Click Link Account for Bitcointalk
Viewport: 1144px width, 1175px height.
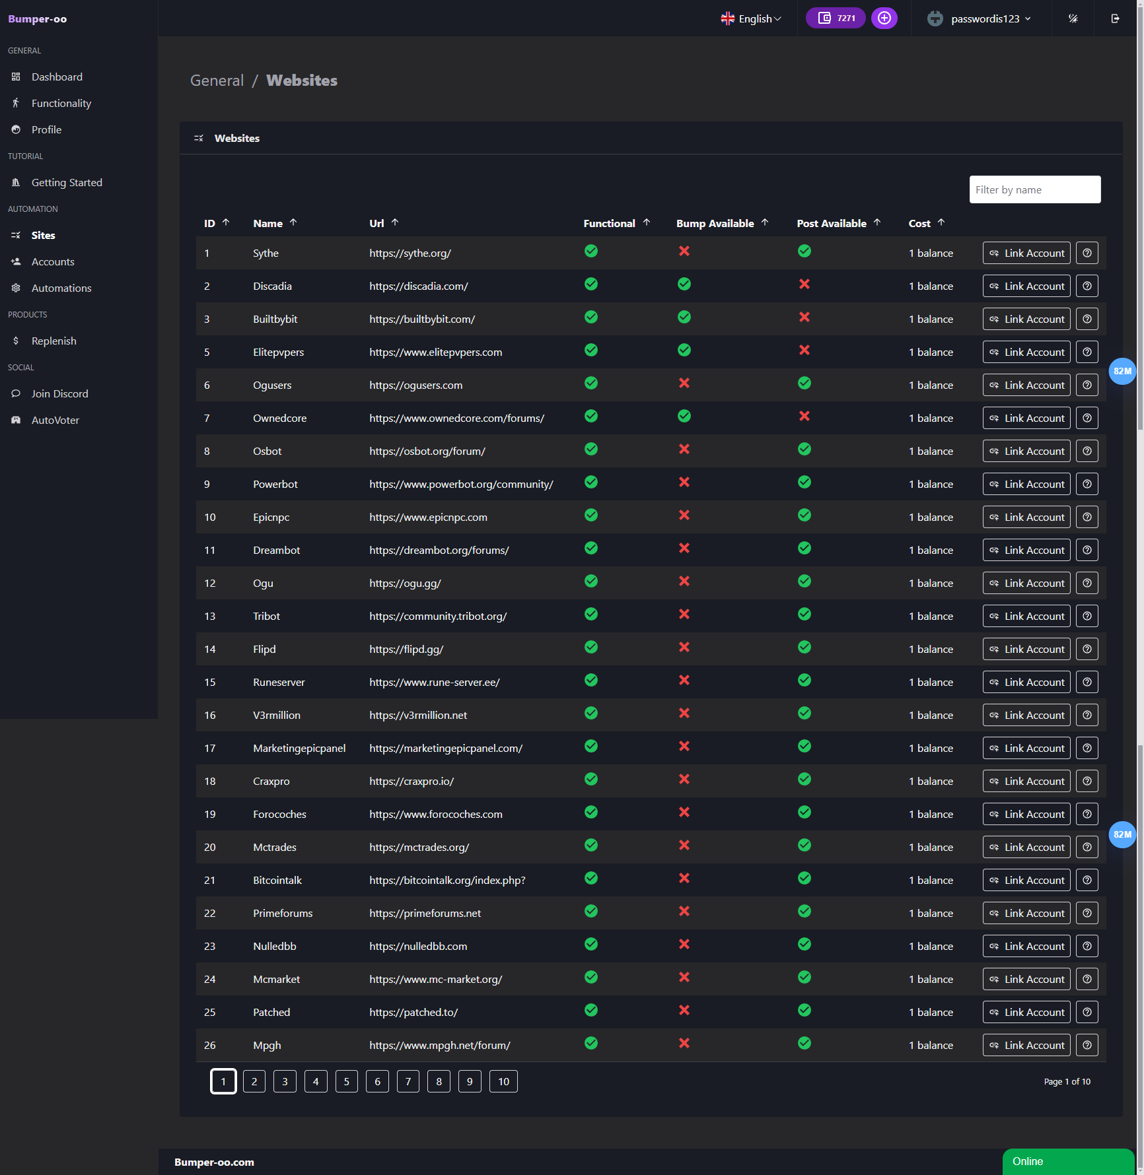click(1026, 880)
